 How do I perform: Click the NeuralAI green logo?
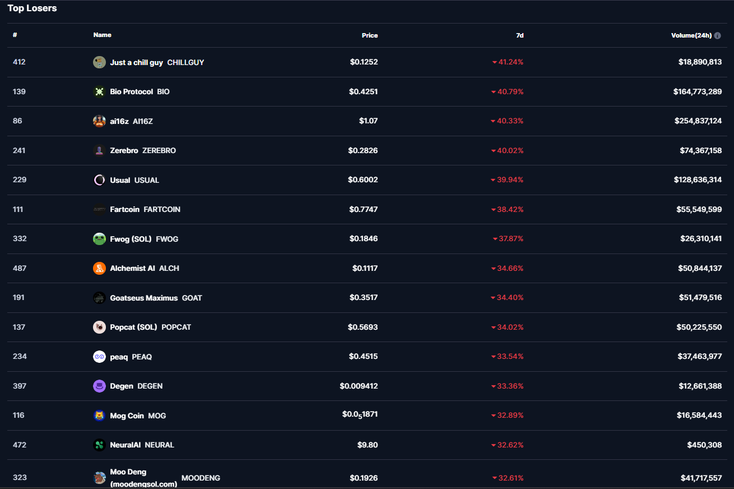[x=99, y=445]
